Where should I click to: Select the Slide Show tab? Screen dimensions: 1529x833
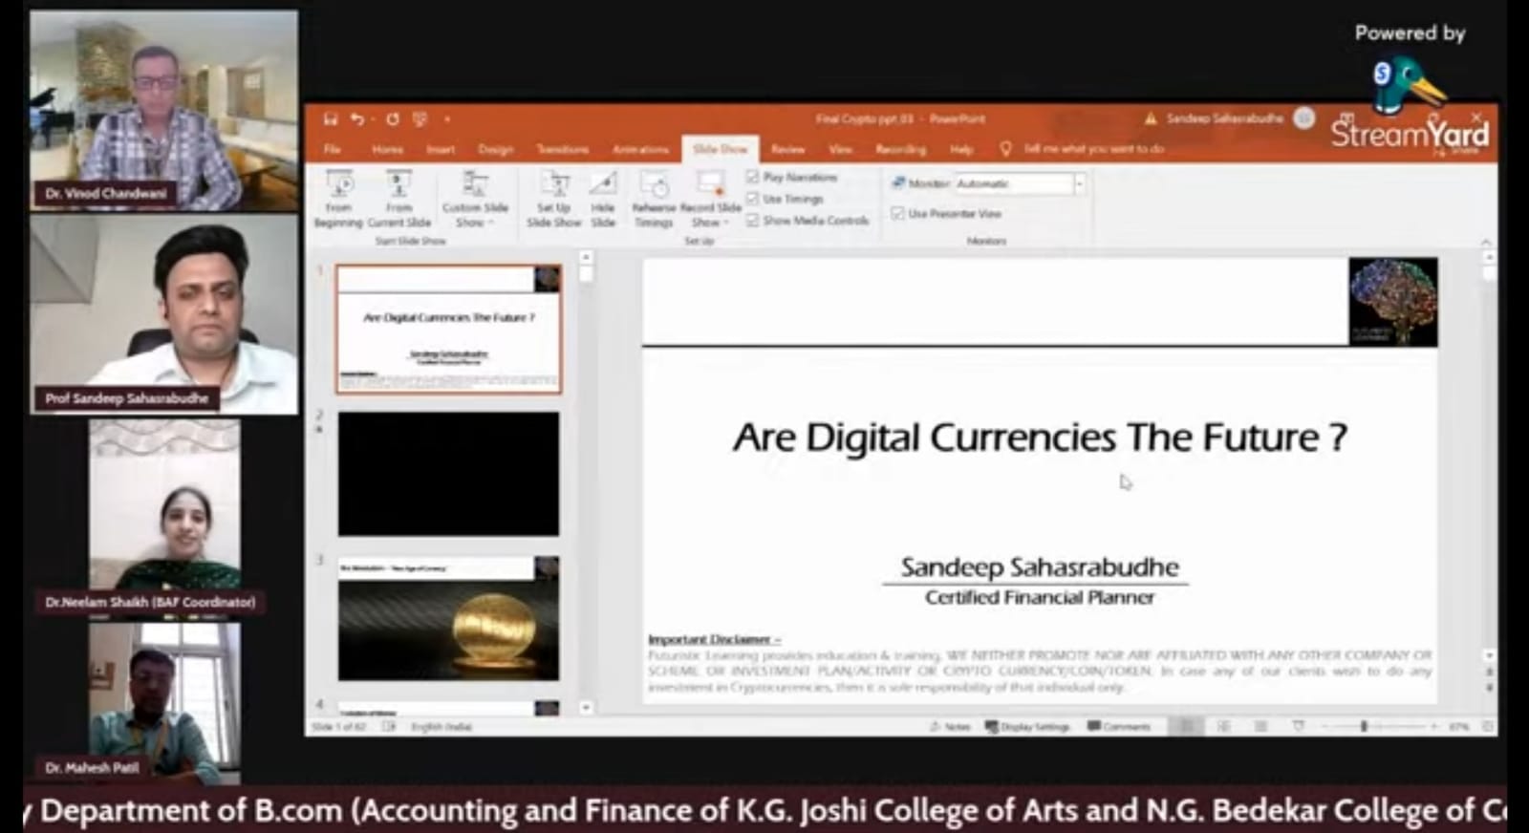point(721,149)
